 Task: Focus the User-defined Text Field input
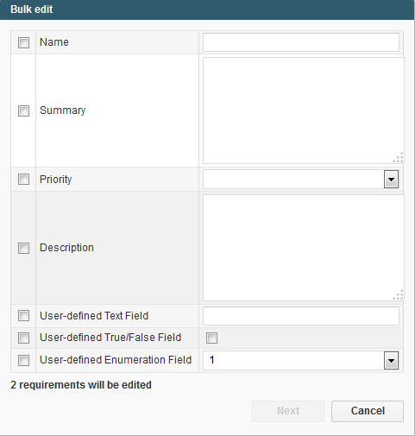click(x=301, y=316)
